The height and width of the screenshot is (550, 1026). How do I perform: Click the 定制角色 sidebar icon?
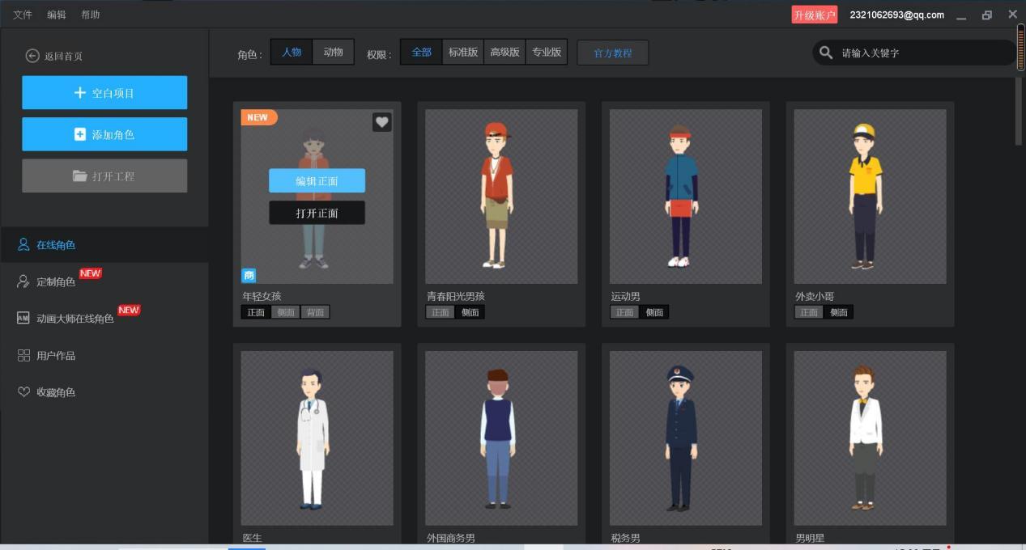23,281
